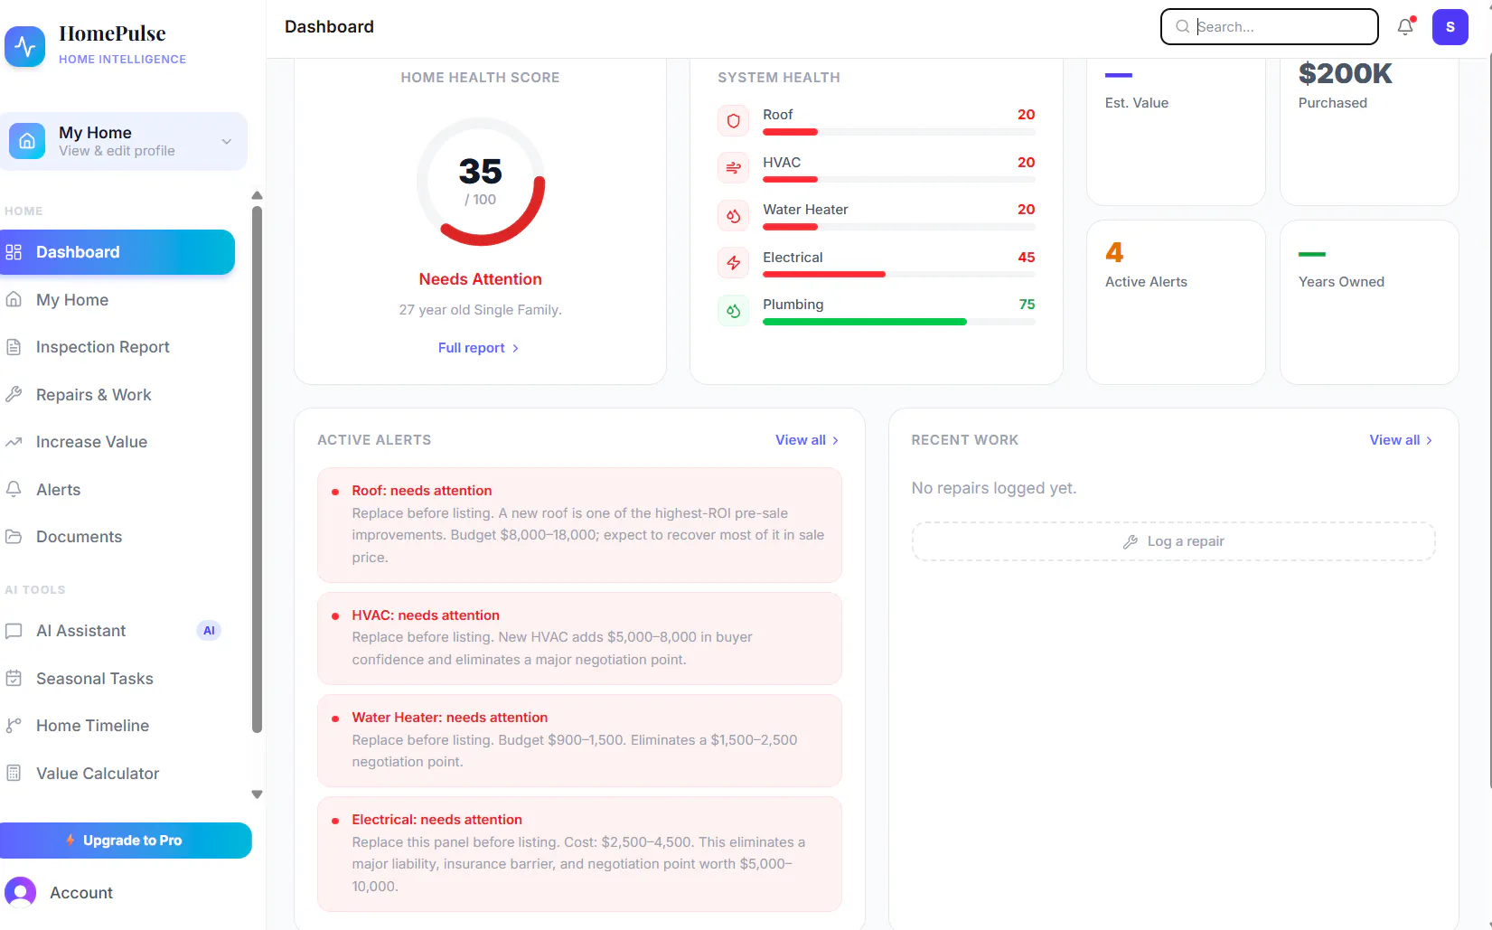This screenshot has width=1492, height=930.
Task: Click the Electrical health progress bar
Action: point(899,274)
